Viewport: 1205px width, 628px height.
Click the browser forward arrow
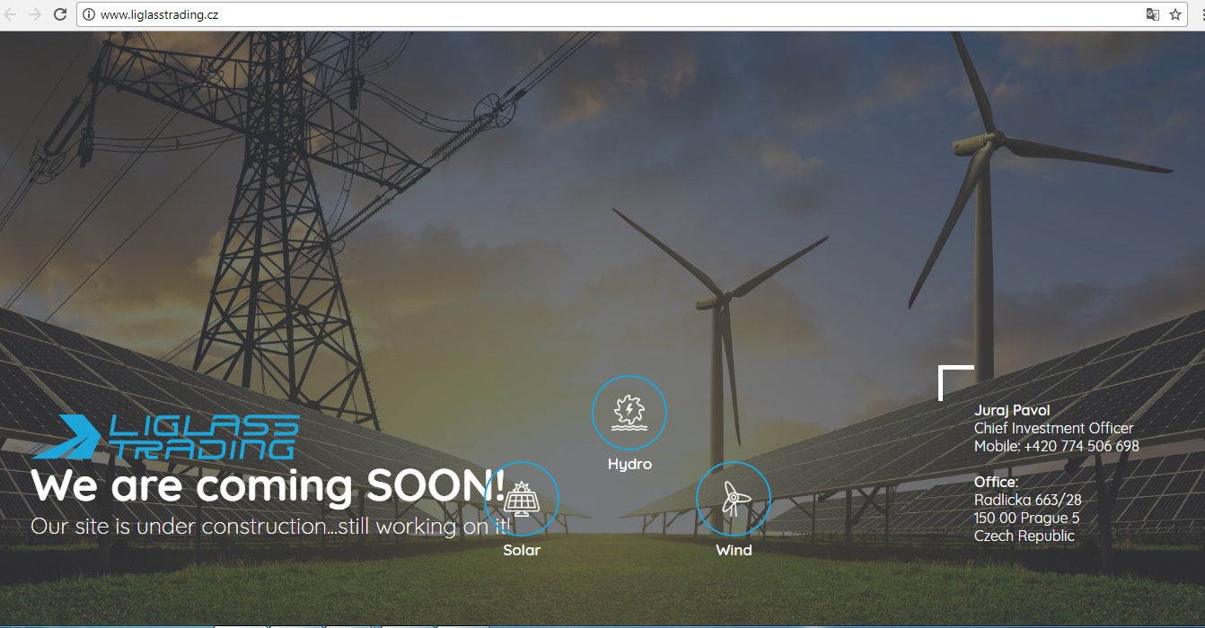[x=35, y=14]
